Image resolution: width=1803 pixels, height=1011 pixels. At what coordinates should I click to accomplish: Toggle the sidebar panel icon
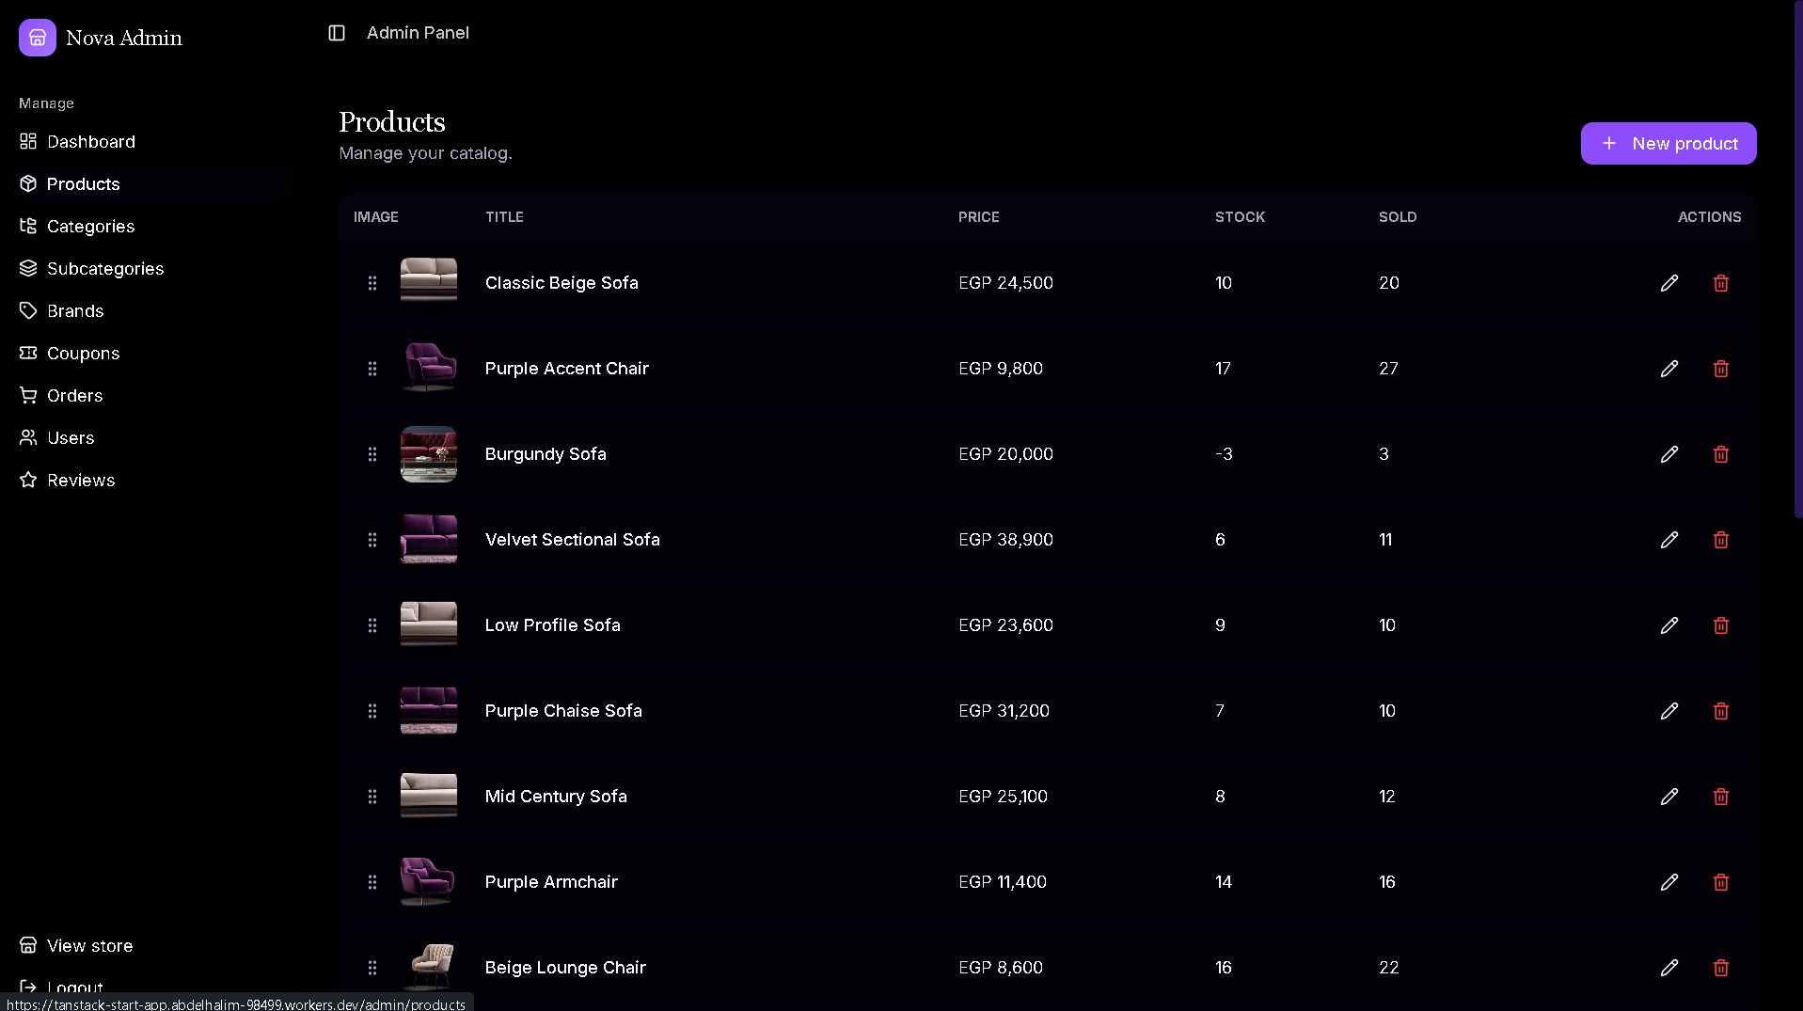(337, 33)
